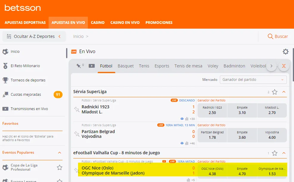Open the CASINO EN VIVO menu
This screenshot has width=294, height=182.
coord(125,22)
